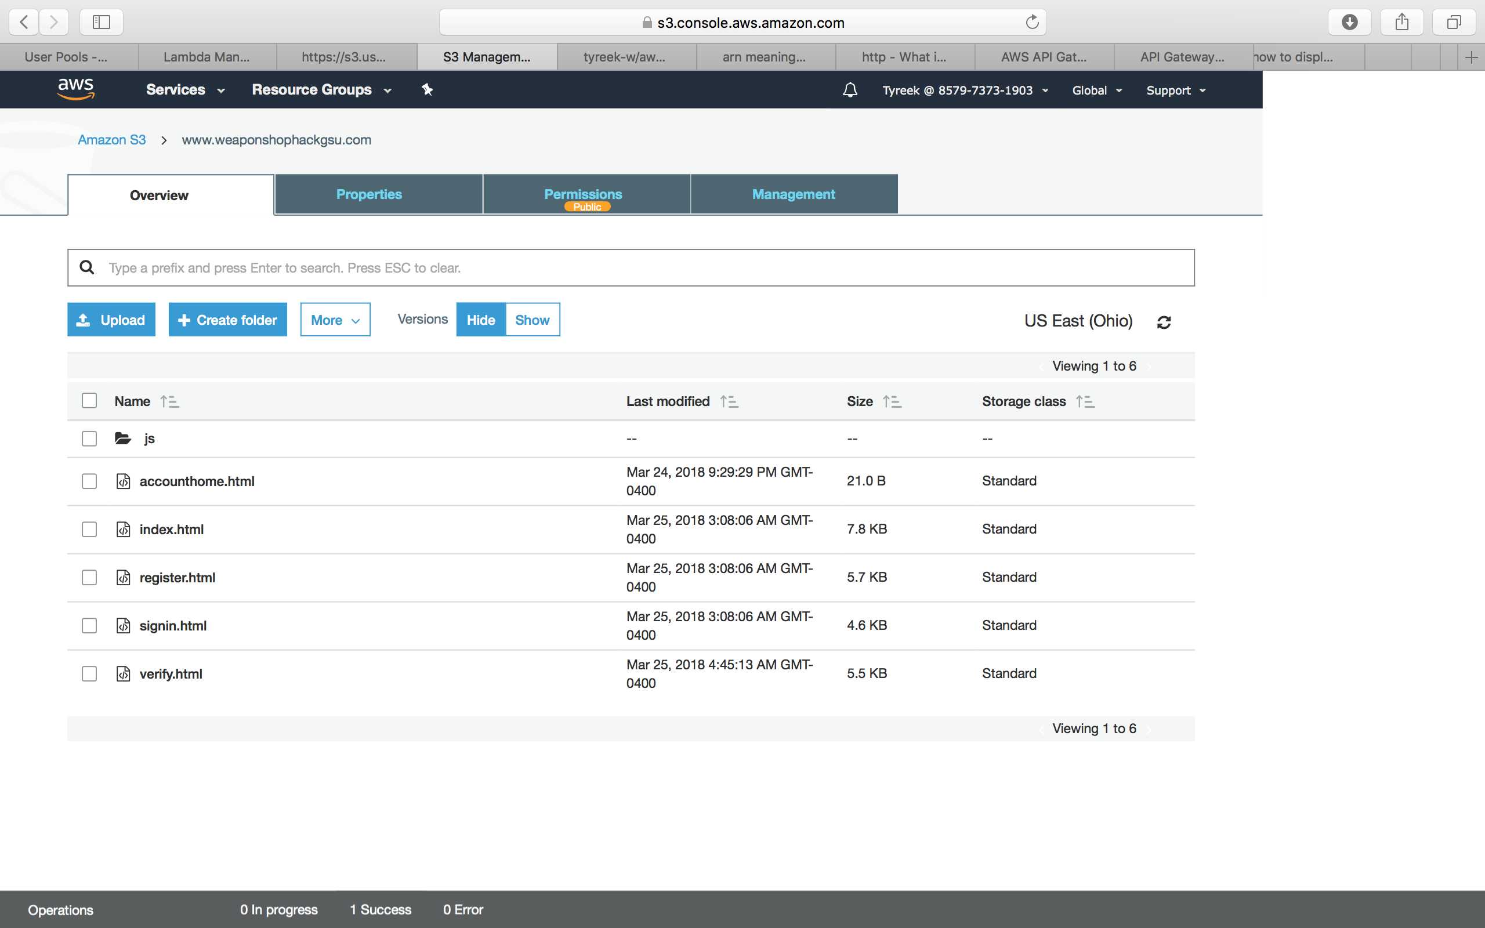Screen dimensions: 1485x928
Task: Tick the verify.html checkbox
Action: tap(89, 673)
